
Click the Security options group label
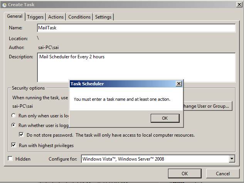tap(28, 88)
